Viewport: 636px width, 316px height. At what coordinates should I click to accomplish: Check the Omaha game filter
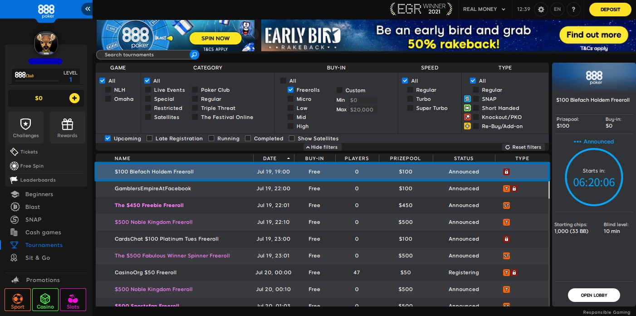pyautogui.click(x=108, y=99)
